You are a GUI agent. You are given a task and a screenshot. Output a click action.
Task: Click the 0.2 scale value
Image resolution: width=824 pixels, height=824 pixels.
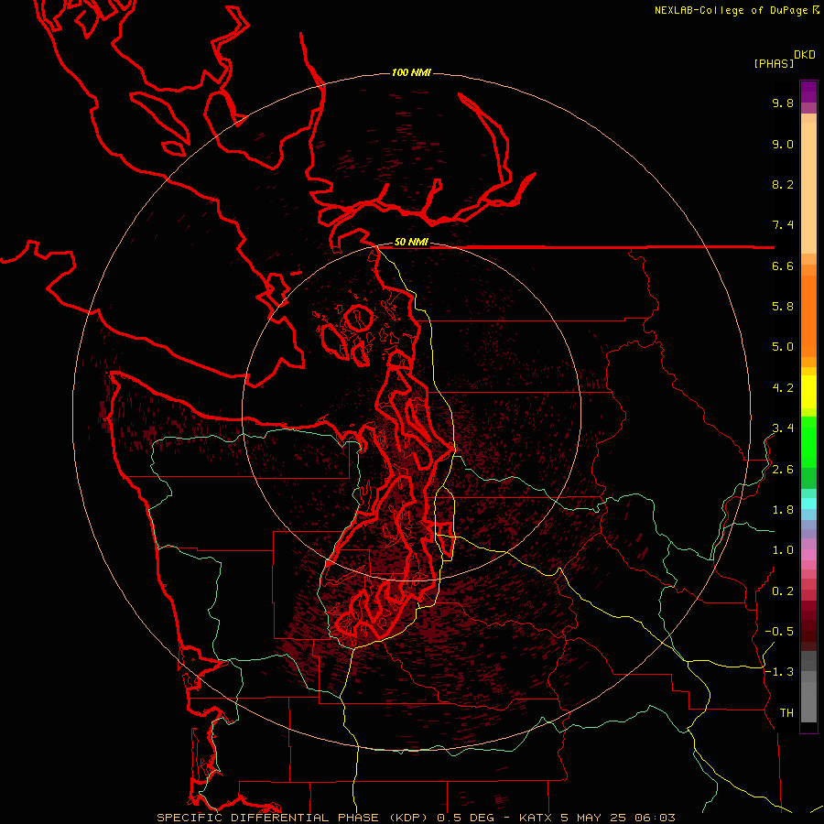(x=783, y=591)
